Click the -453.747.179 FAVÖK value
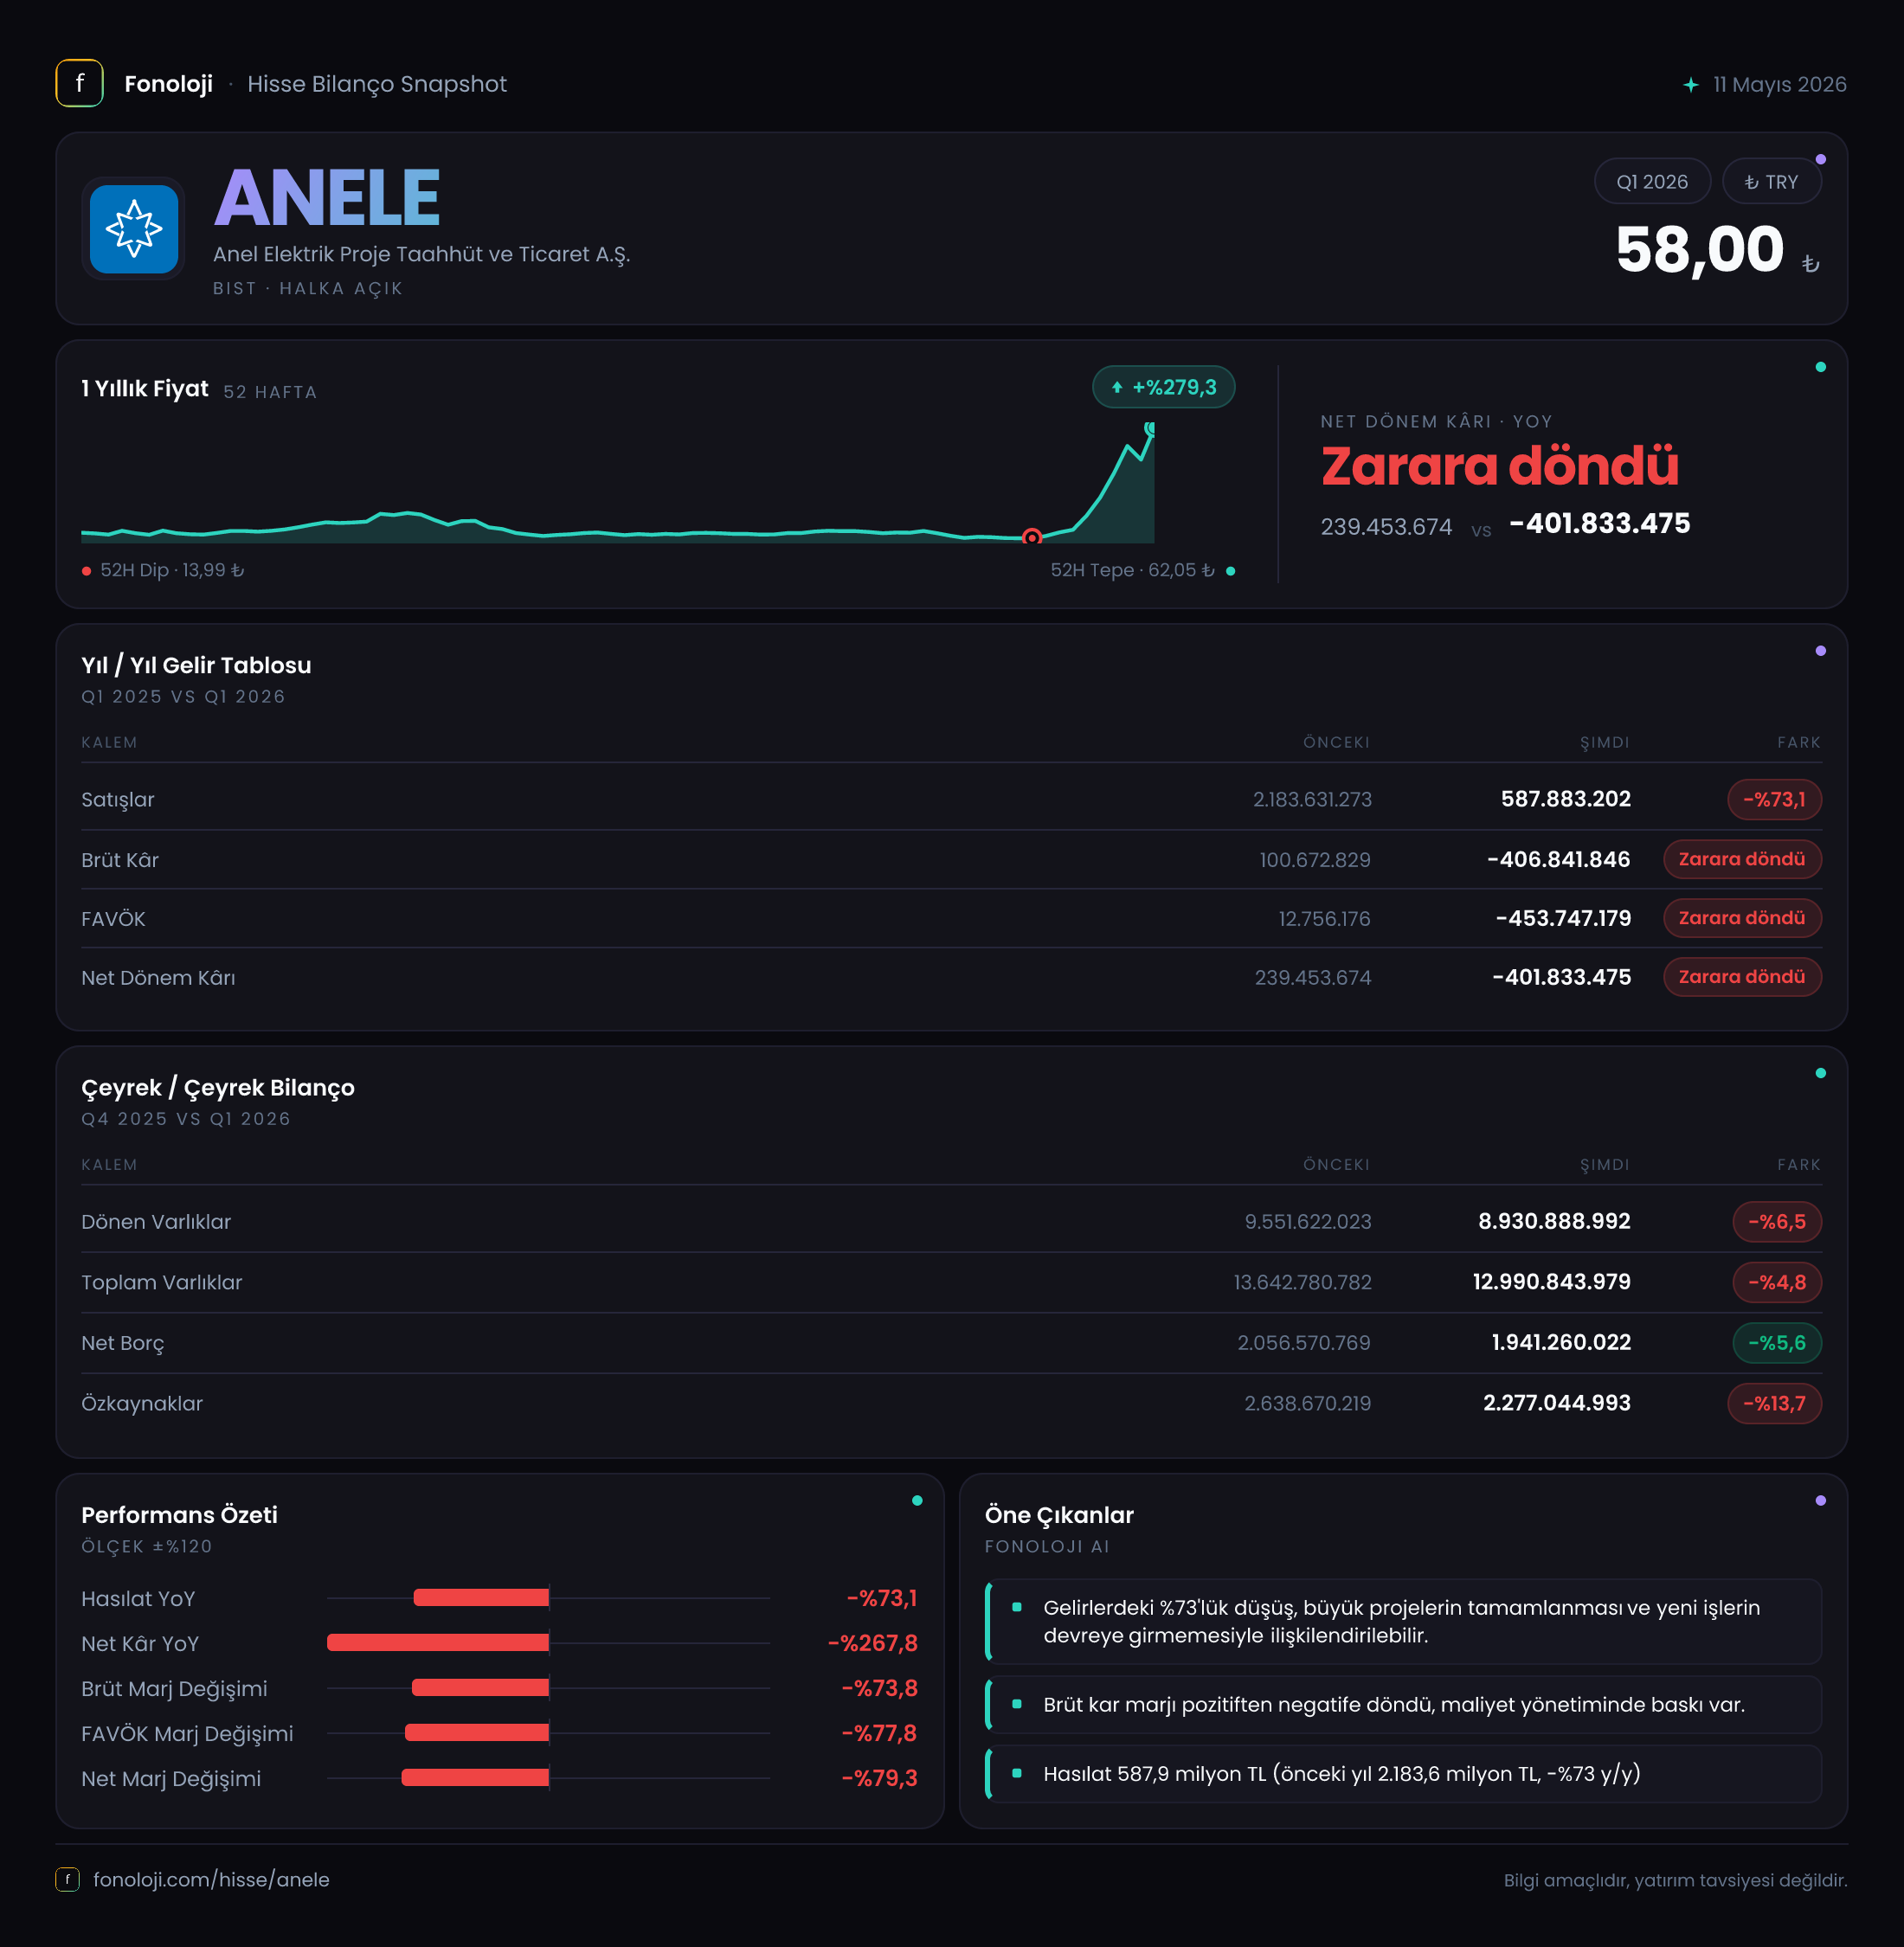 pos(1563,918)
